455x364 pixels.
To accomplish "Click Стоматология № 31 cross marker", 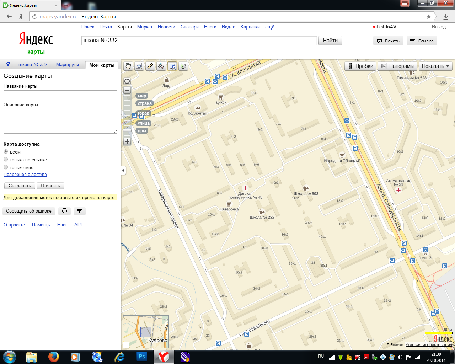I will [x=398, y=190].
